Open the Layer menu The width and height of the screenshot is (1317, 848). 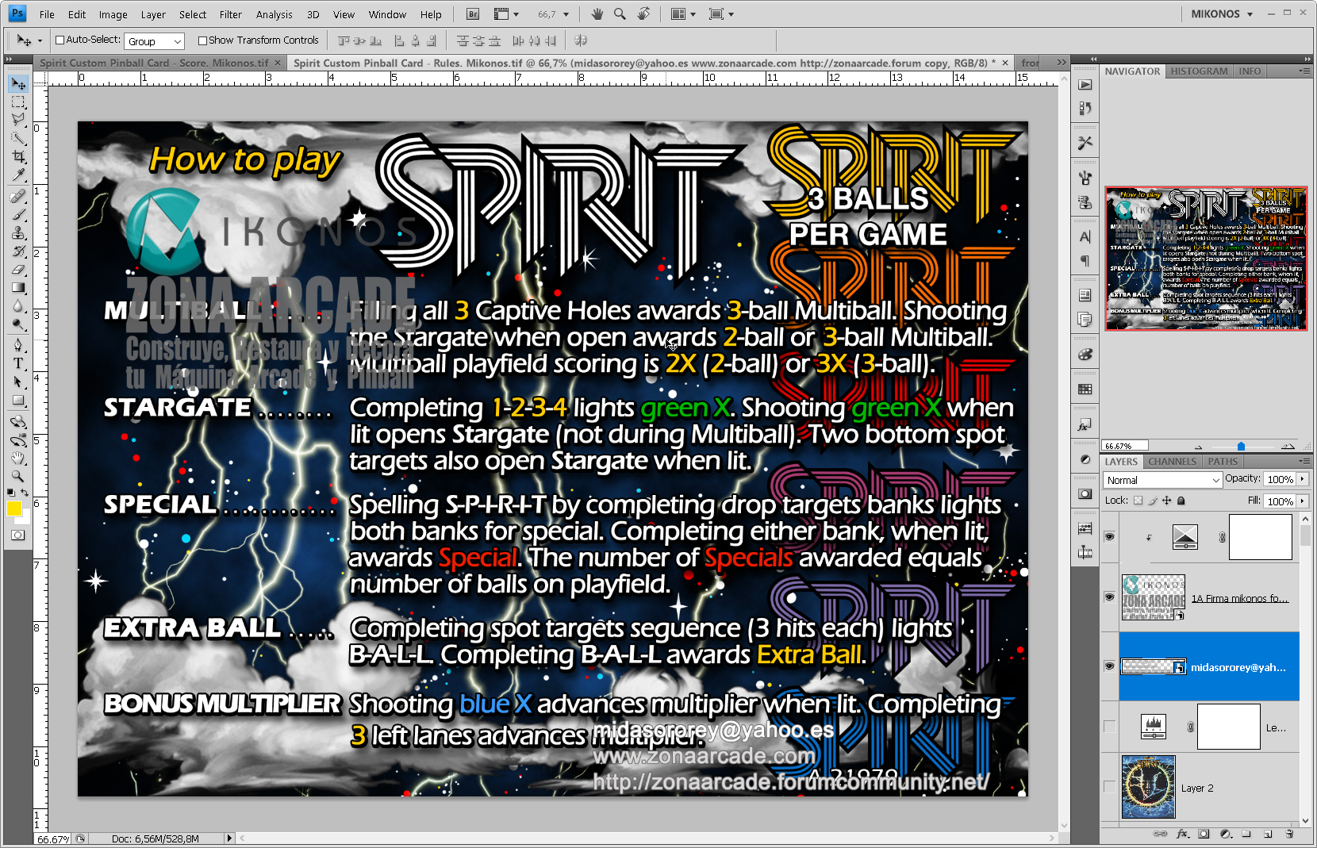click(153, 14)
